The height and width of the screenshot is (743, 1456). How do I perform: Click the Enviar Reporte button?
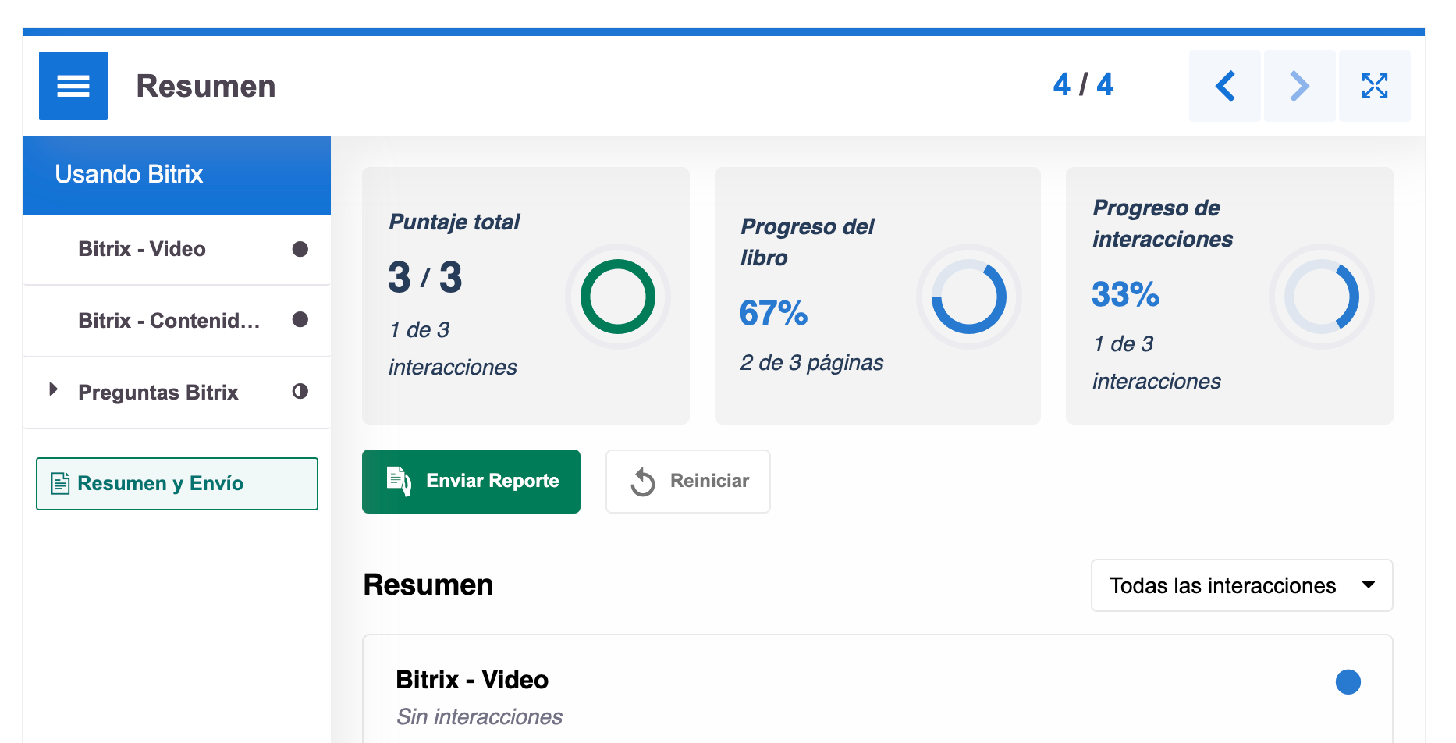click(471, 482)
